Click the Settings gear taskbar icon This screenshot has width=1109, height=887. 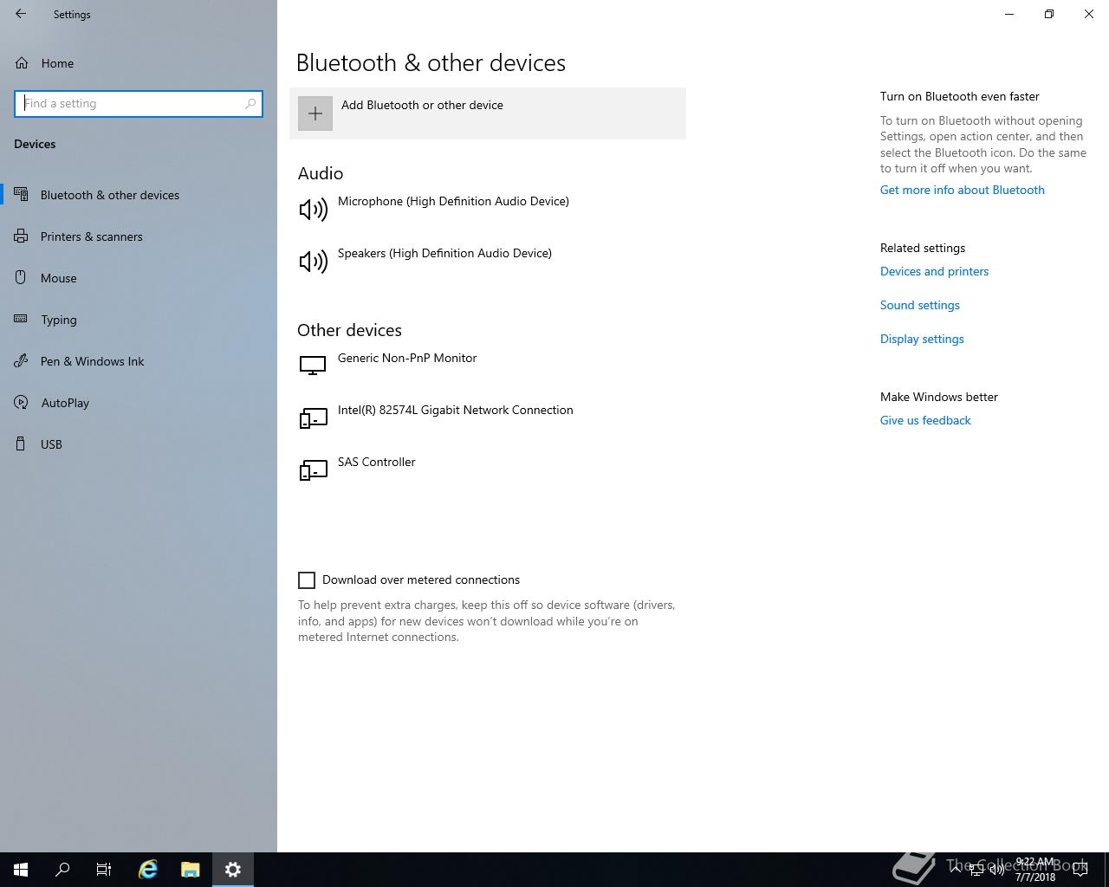[233, 870]
